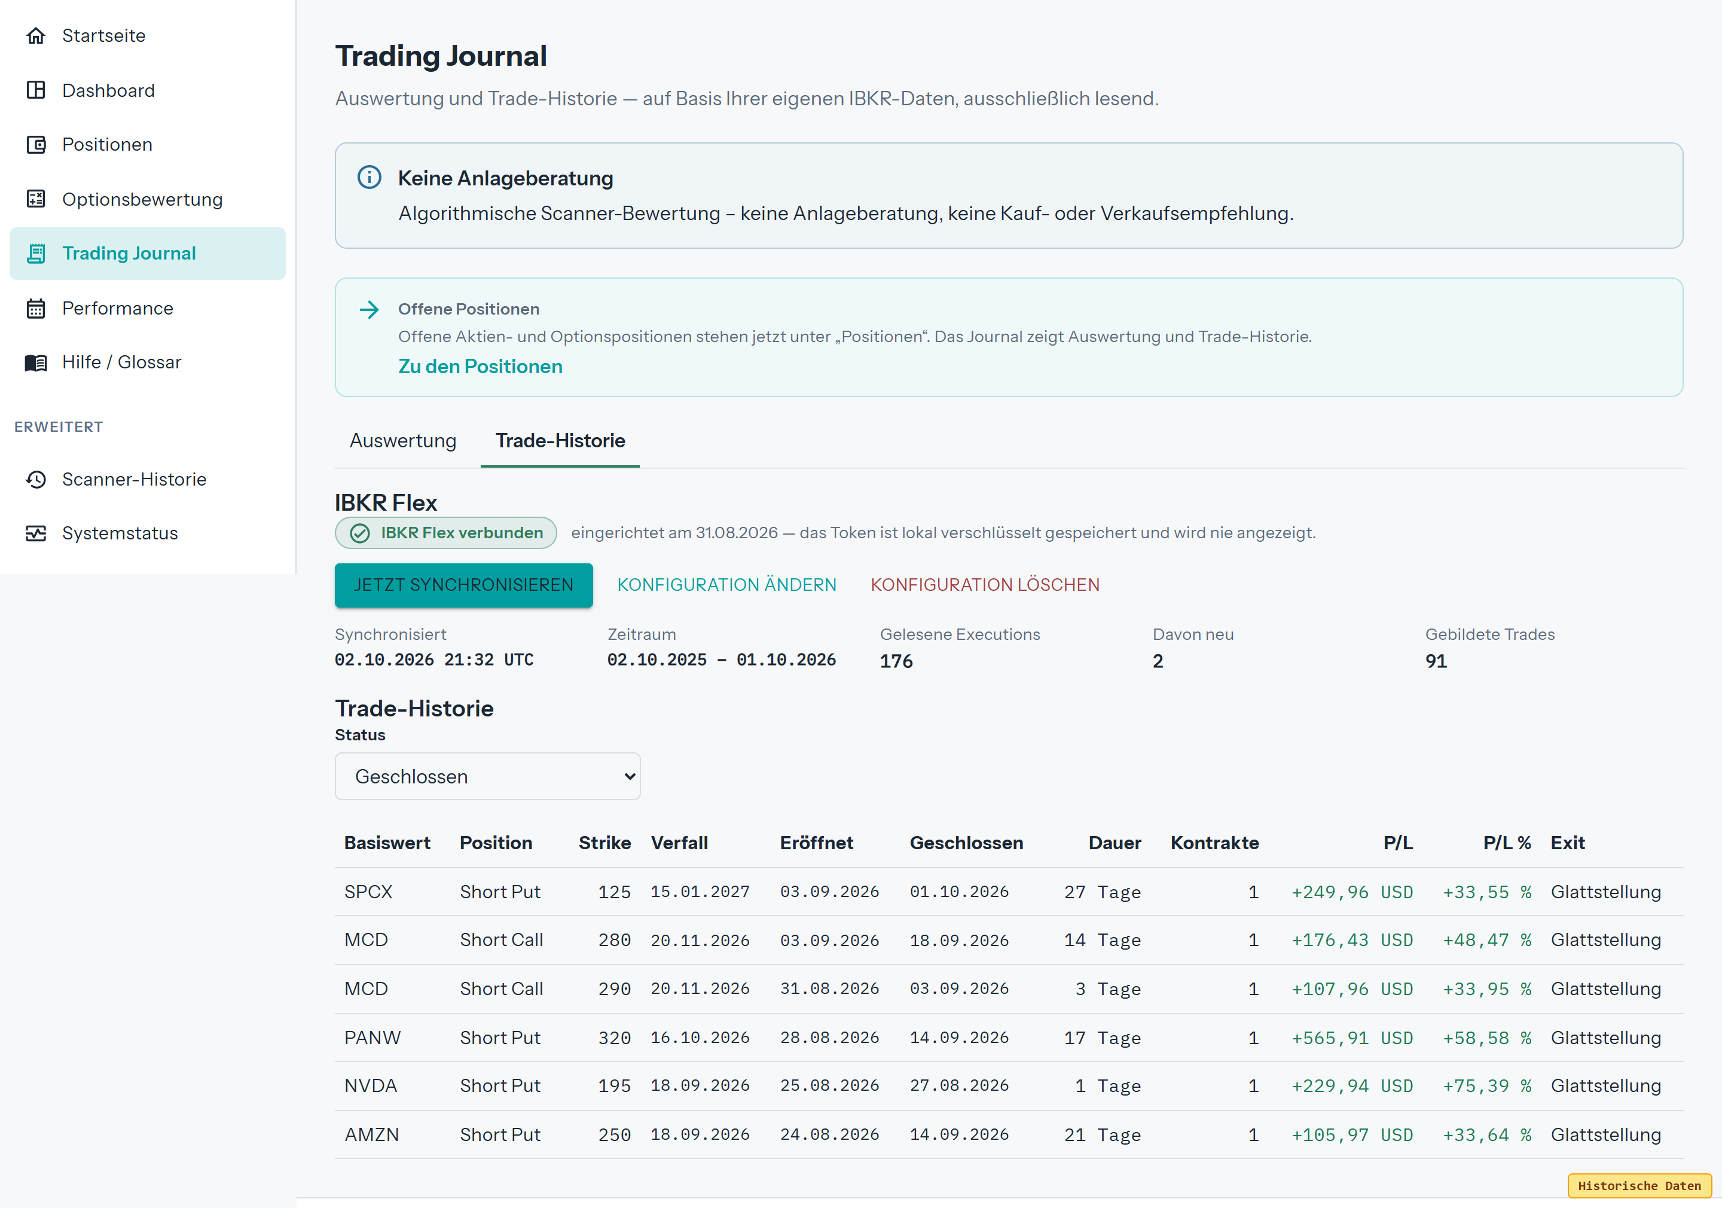The height and width of the screenshot is (1208, 1722).
Task: Click the +565,91 USD profit value
Action: (1351, 1038)
